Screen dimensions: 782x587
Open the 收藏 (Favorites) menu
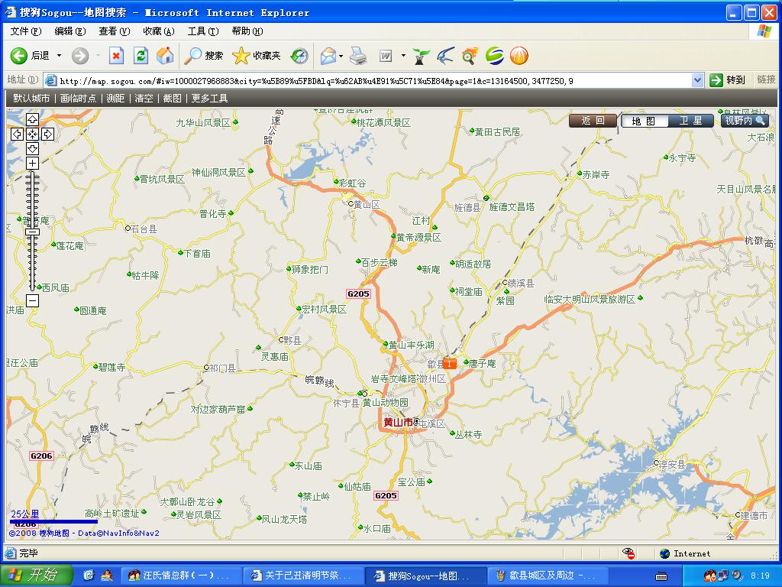158,31
